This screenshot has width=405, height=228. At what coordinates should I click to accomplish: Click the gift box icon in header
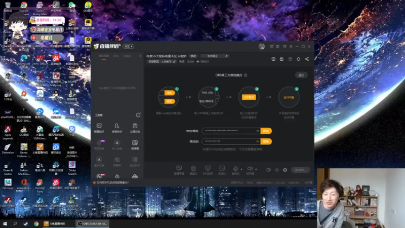tap(273, 59)
